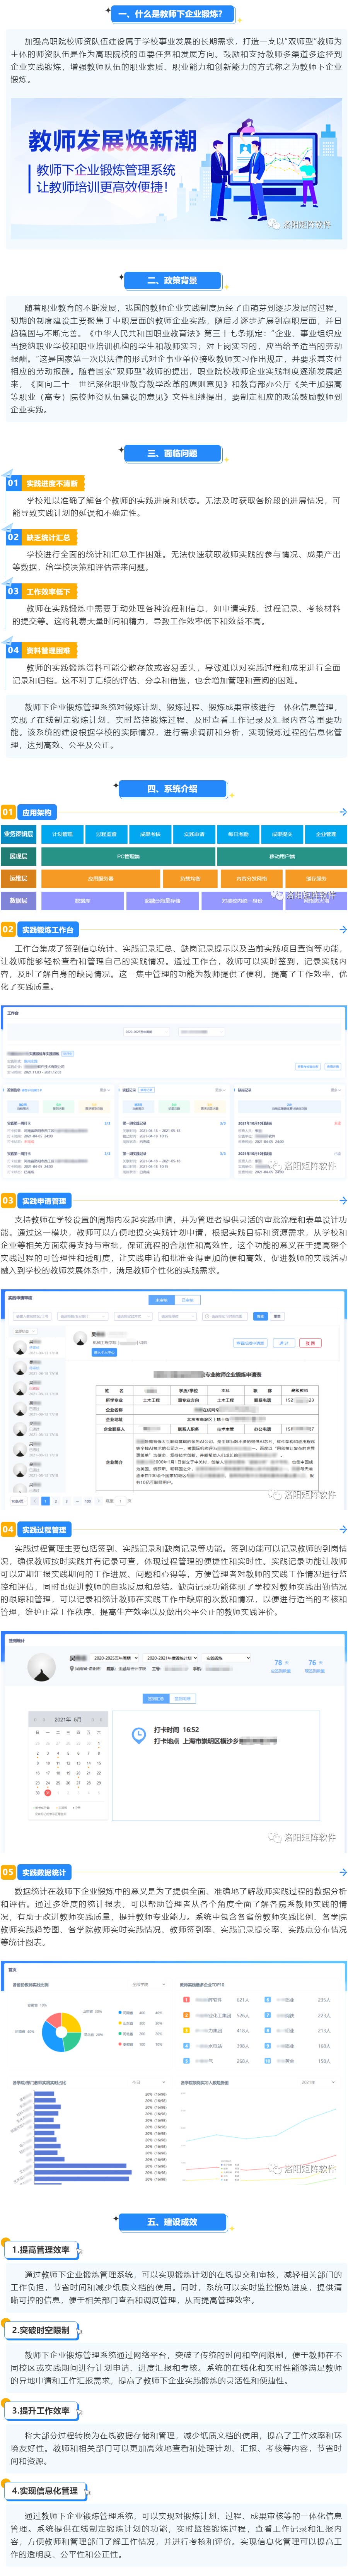348x2576 pixels.
Task: Click the 四、系统介绍 section heading
Action: click(x=172, y=789)
